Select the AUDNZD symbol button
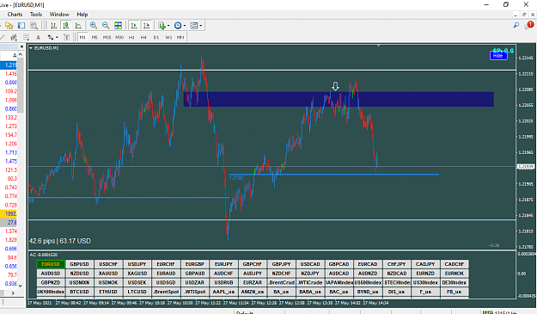 [368, 274]
